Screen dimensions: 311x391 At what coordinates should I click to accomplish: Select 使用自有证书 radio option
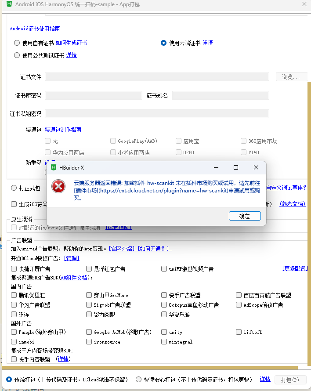[17, 43]
